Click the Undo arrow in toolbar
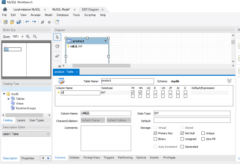The height and width of the screenshot is (164, 240). coord(27,22)
